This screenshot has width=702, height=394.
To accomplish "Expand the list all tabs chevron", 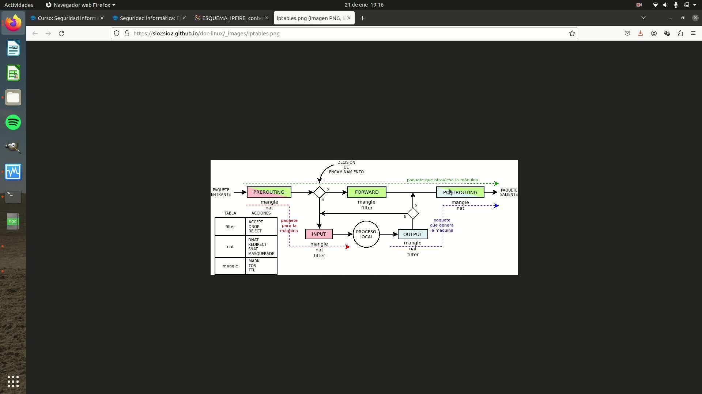I will (x=643, y=18).
